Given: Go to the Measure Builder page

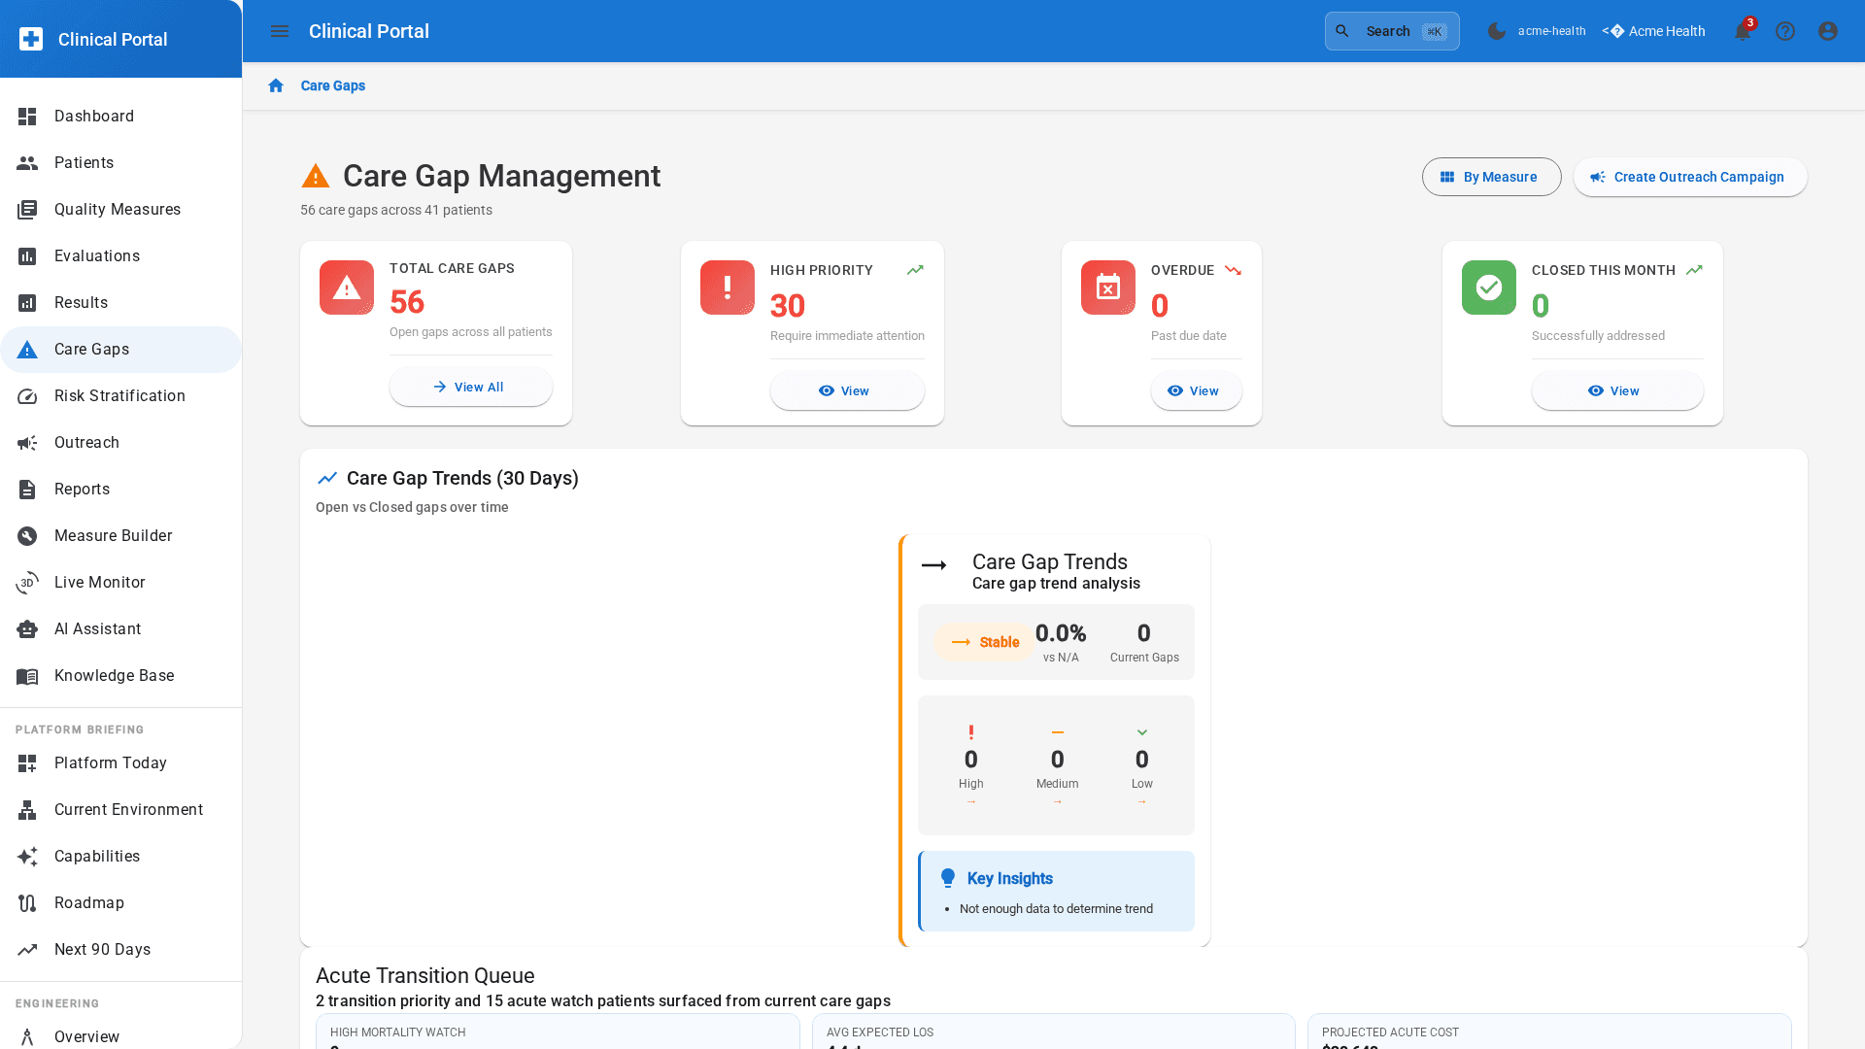Looking at the screenshot, I should tap(113, 536).
